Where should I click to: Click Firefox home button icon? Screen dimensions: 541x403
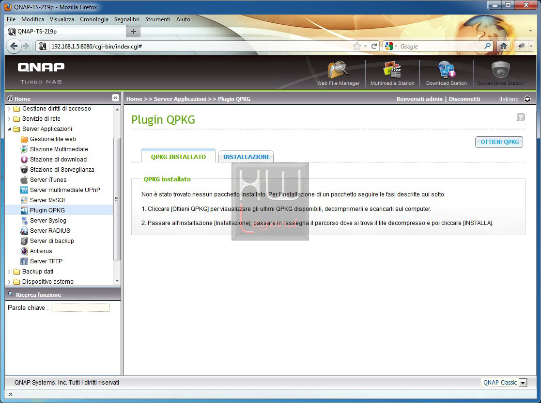[503, 46]
